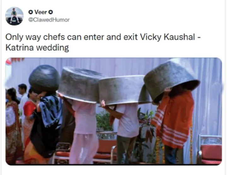Image resolution: width=227 pixels, height=175 pixels.
Task: Open Veer's profile picture avatar
Action: coord(14,16)
